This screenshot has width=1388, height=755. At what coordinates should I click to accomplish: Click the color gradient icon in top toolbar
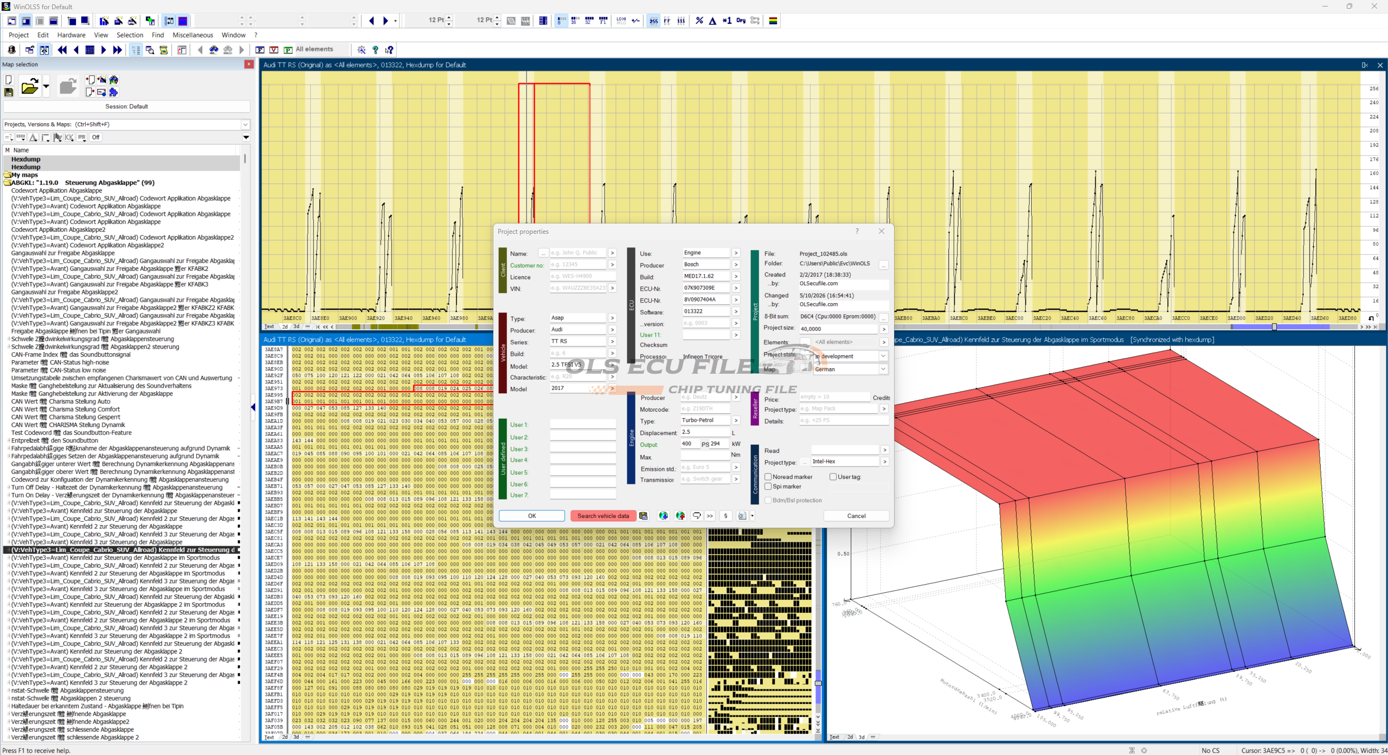[x=773, y=21]
